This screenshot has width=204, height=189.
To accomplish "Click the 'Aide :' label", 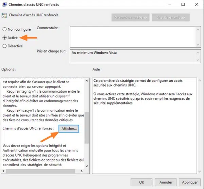I will click(x=97, y=69).
